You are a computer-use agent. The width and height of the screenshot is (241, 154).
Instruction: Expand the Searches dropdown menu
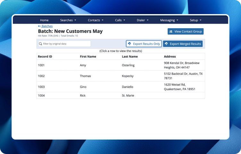[x=68, y=20]
